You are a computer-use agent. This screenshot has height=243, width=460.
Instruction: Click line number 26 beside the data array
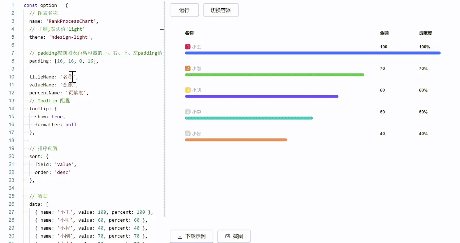(x=11, y=204)
